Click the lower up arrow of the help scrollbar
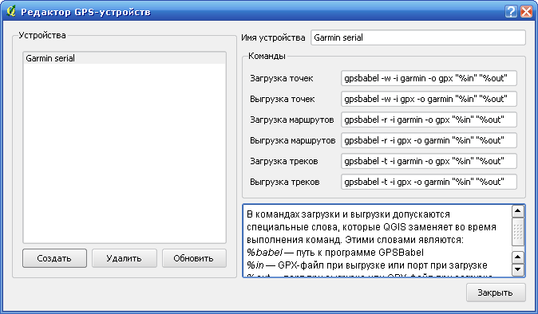The image size is (538, 314). [x=518, y=257]
